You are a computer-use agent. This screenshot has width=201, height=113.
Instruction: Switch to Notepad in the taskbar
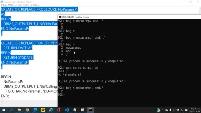(75, 110)
